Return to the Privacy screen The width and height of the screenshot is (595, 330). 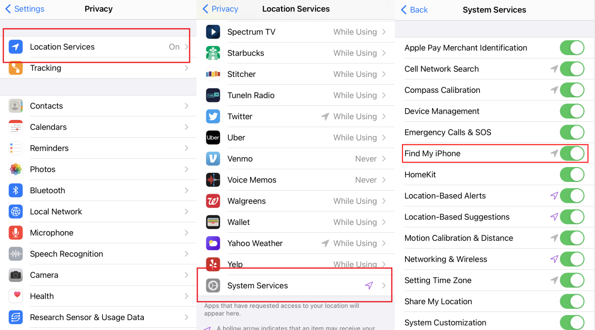click(220, 9)
